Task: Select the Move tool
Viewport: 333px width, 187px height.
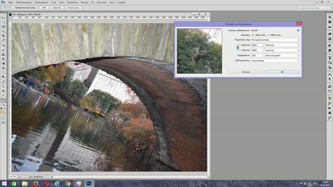Action: coord(3,18)
